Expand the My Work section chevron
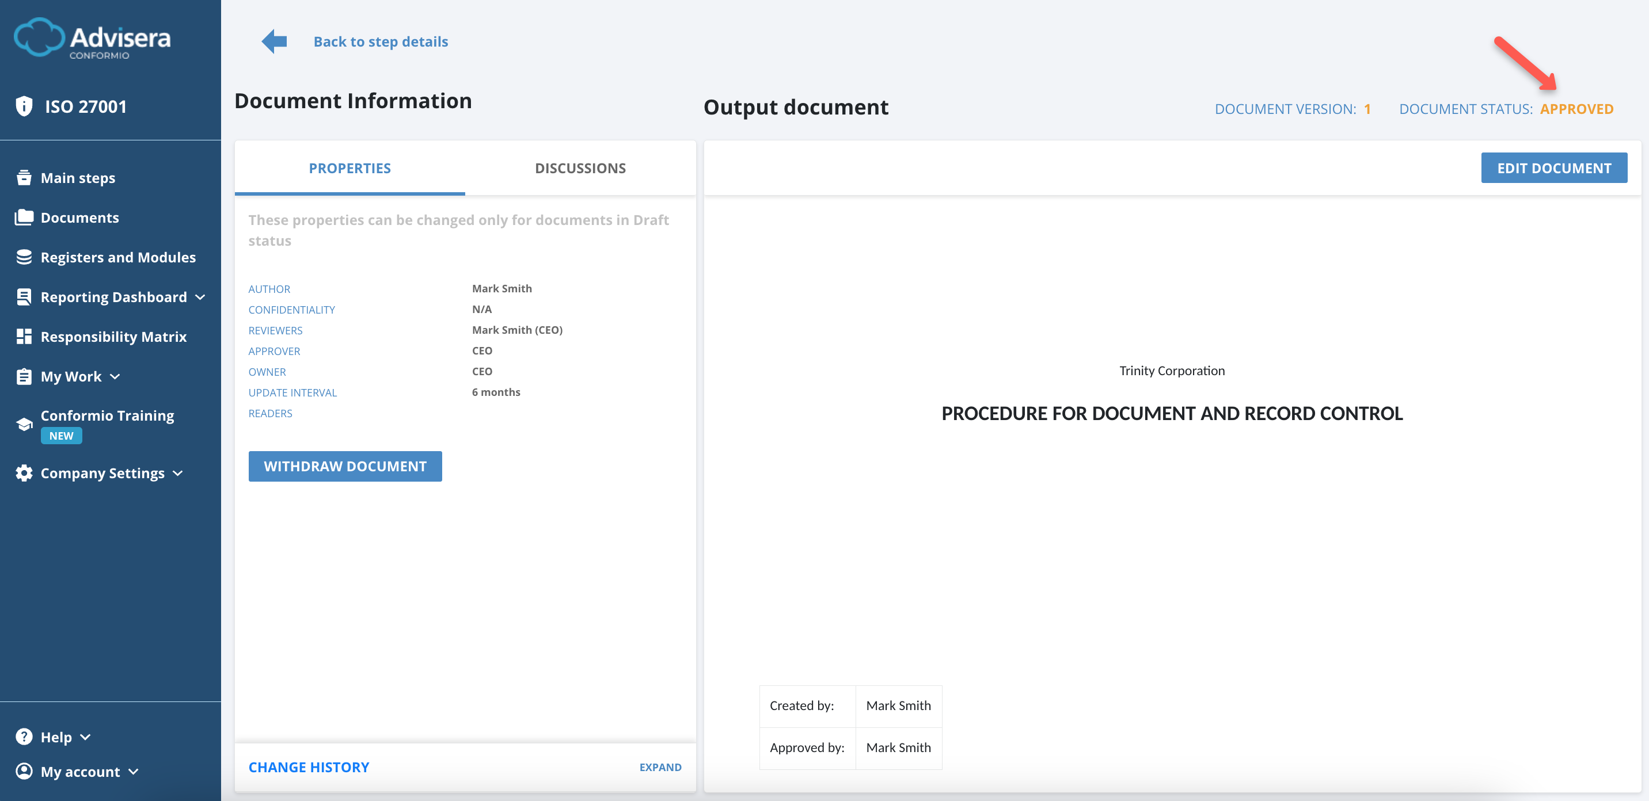Viewport: 1649px width, 801px height. click(x=115, y=377)
